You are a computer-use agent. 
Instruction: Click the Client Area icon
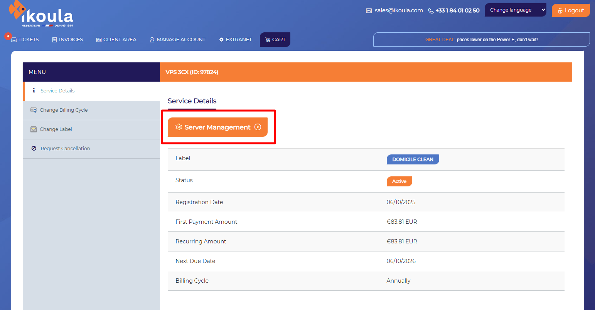click(x=99, y=40)
